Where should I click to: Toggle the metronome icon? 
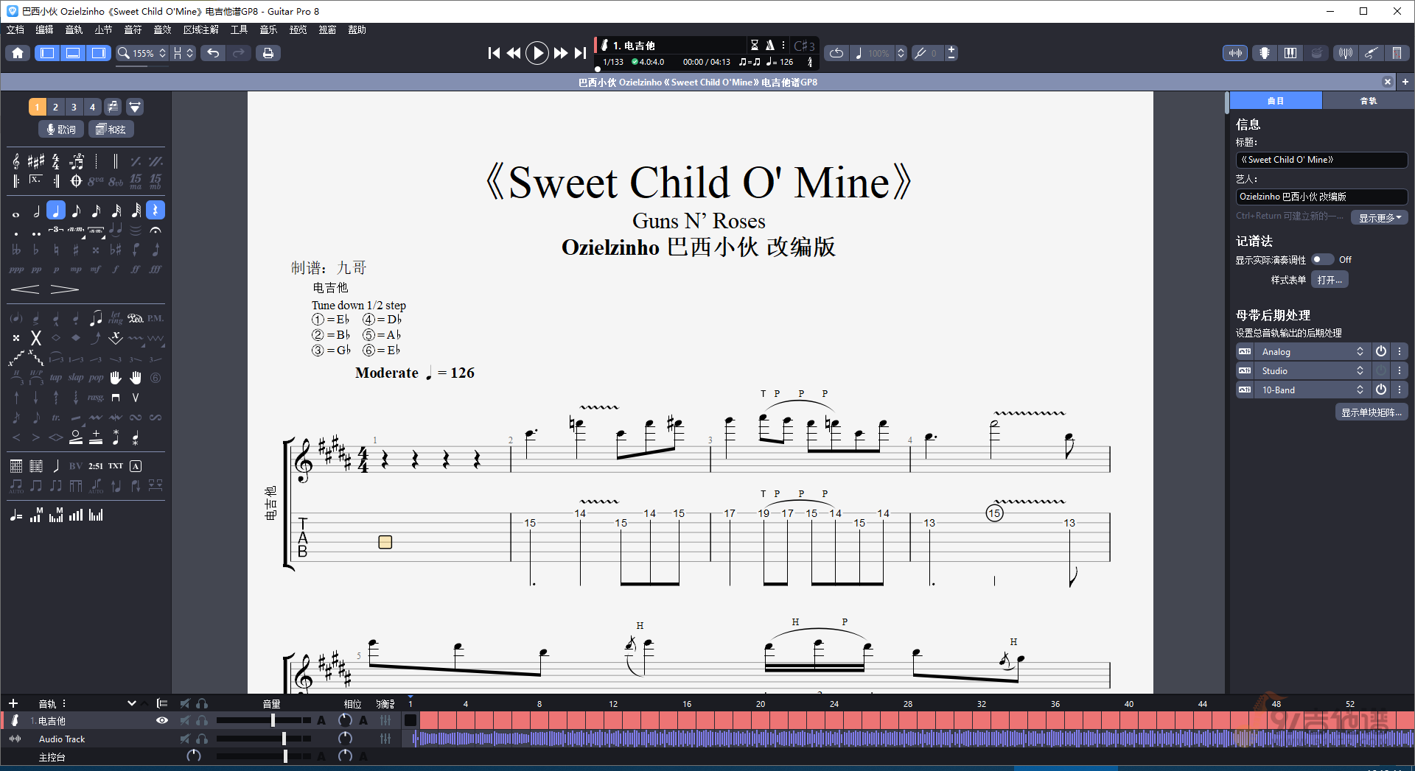[x=770, y=45]
